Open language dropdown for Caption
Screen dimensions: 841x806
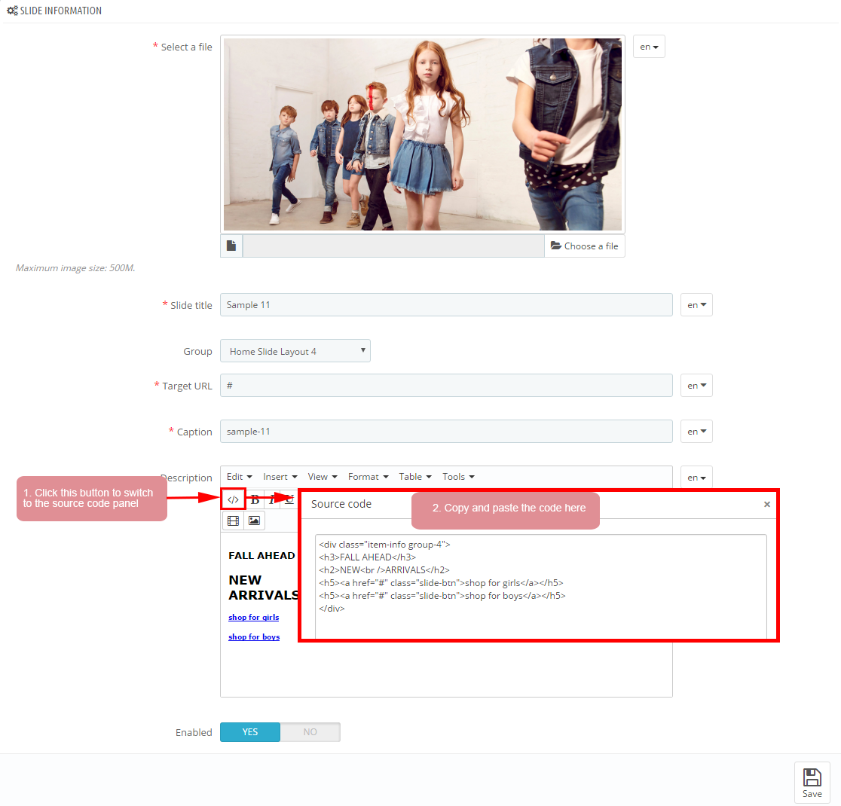(696, 431)
